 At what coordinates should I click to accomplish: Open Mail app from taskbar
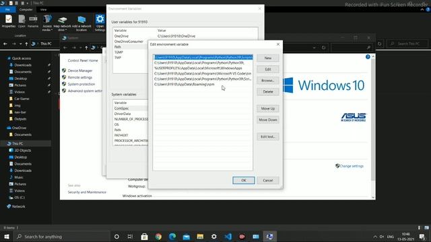[x=187, y=237]
